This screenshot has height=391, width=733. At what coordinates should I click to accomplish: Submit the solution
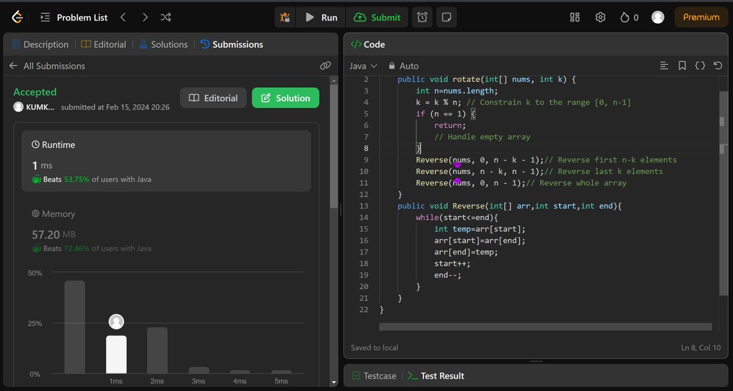(377, 18)
